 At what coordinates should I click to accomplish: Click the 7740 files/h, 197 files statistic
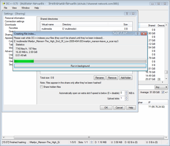tap(26, 49)
